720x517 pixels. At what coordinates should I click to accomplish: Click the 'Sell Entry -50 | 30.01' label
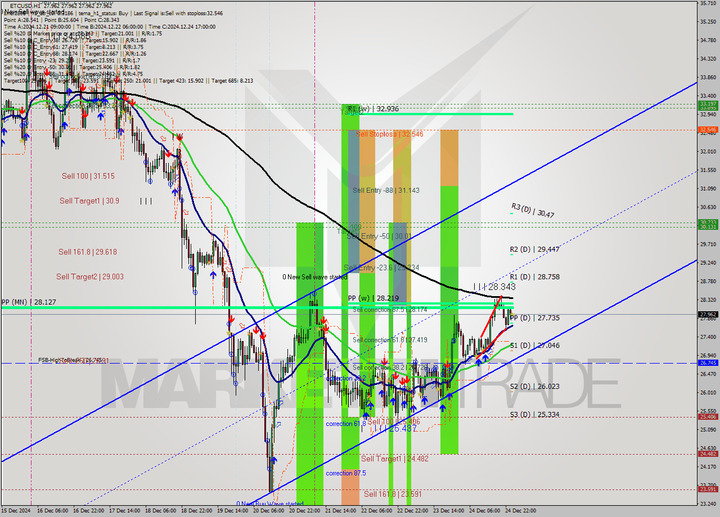[380, 237]
